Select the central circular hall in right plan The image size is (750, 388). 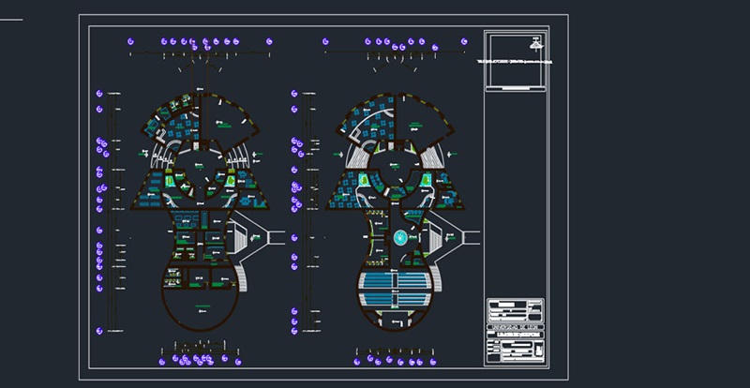395,166
